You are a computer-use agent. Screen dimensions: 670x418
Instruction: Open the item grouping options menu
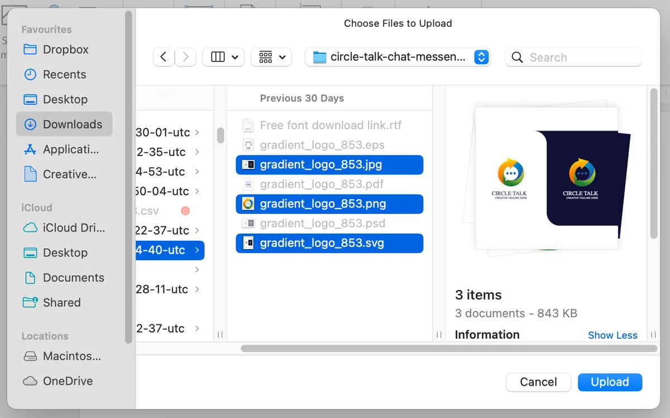tap(271, 57)
